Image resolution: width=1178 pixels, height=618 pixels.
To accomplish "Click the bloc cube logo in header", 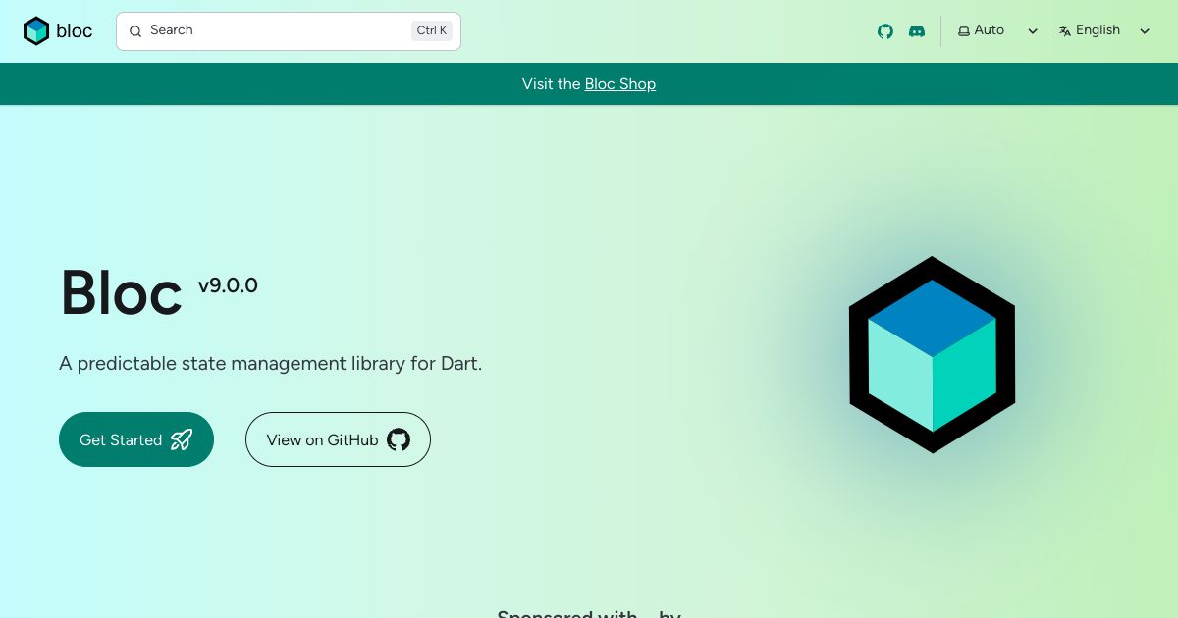I will coord(36,31).
